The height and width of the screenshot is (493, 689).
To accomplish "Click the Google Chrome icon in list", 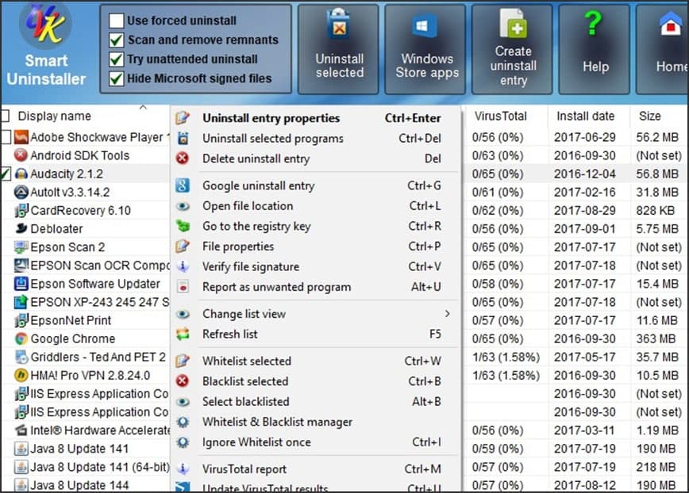I will coord(21,338).
